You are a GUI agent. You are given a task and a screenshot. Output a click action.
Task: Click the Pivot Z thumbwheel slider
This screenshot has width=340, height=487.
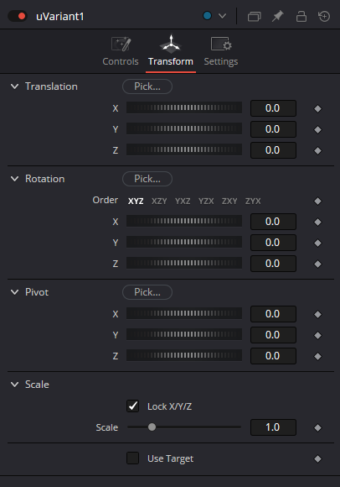(184, 355)
